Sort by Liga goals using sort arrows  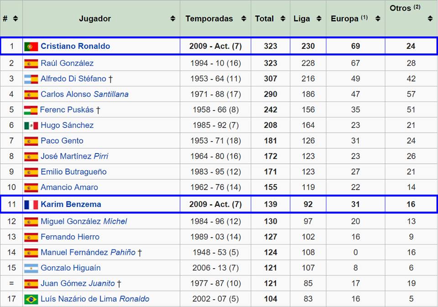[318, 19]
